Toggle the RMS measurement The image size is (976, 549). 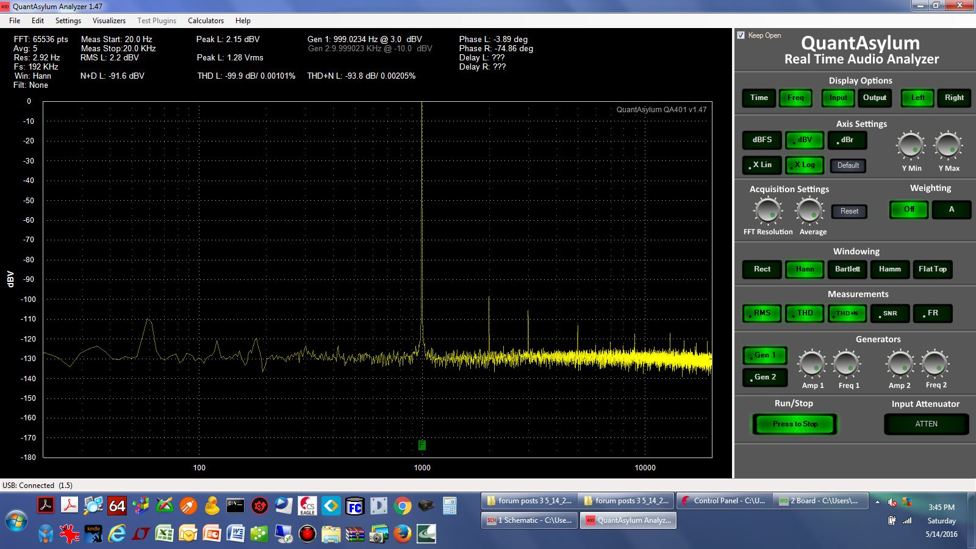[762, 313]
